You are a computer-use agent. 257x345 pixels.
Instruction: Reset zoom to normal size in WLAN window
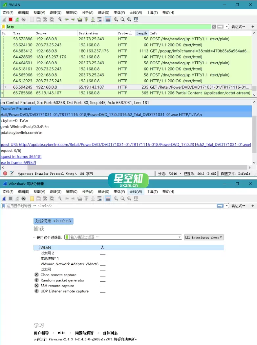click(x=129, y=20)
